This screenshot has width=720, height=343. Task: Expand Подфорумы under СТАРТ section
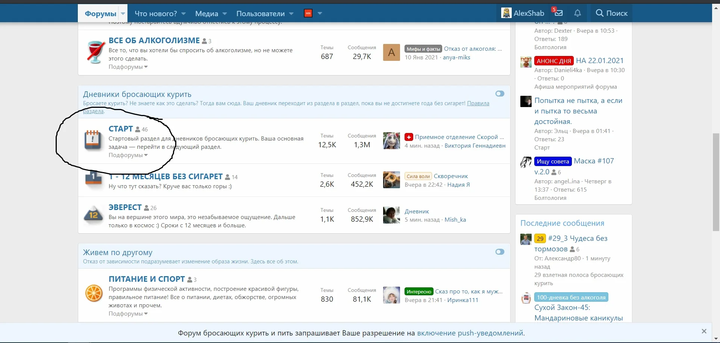[128, 155]
